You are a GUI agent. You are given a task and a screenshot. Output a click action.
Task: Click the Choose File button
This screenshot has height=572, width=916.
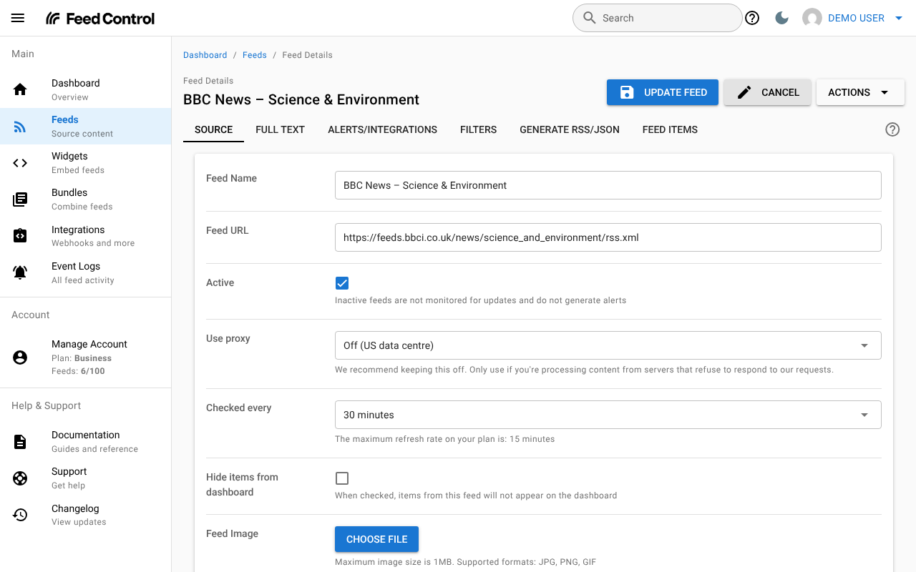(x=377, y=539)
